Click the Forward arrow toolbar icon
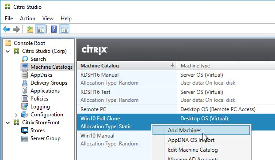 [16, 29]
